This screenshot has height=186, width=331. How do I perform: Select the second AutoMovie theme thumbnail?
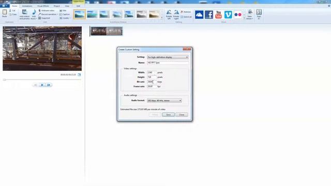pos(92,14)
